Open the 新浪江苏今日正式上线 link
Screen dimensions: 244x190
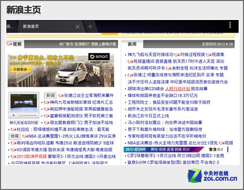tap(148, 116)
